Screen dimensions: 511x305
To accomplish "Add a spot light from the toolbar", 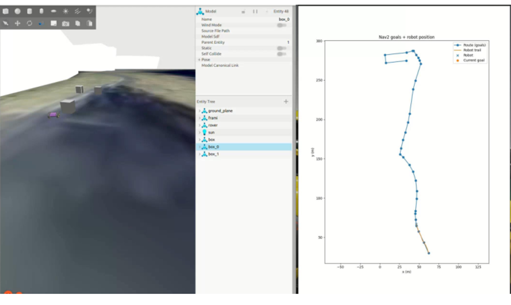I will coord(89,11).
